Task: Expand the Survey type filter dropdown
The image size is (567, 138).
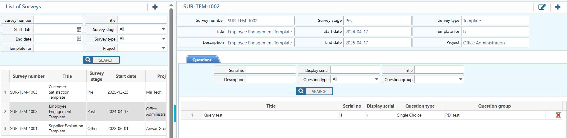Action: (163, 39)
